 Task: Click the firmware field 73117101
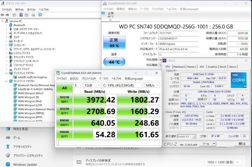pyautogui.click(x=178, y=33)
